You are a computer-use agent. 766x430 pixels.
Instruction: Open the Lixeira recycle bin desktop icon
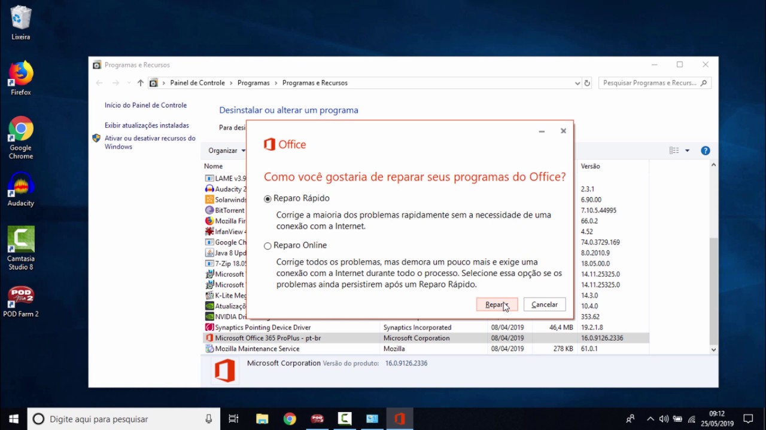pos(21,23)
